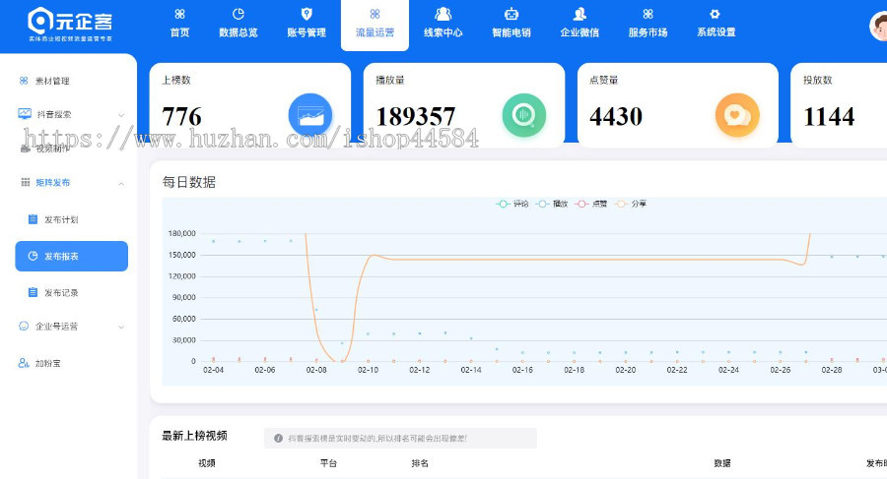Click the 抖音搜索 monitor icon
The width and height of the screenshot is (887, 479).
point(25,113)
